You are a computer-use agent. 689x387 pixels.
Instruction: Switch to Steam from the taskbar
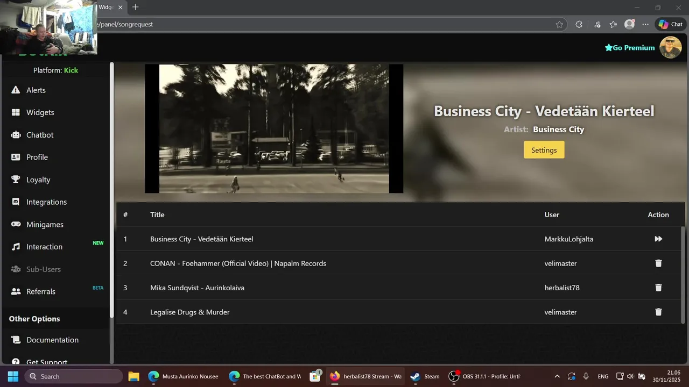click(x=425, y=376)
